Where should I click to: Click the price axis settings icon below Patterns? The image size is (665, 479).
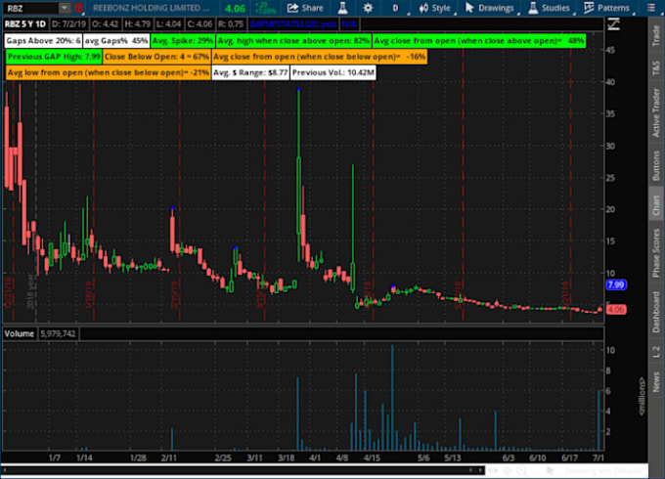click(614, 24)
